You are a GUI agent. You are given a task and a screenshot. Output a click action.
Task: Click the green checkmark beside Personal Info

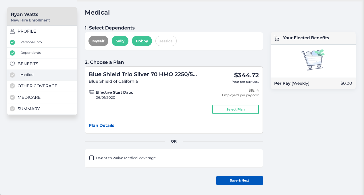click(x=12, y=42)
